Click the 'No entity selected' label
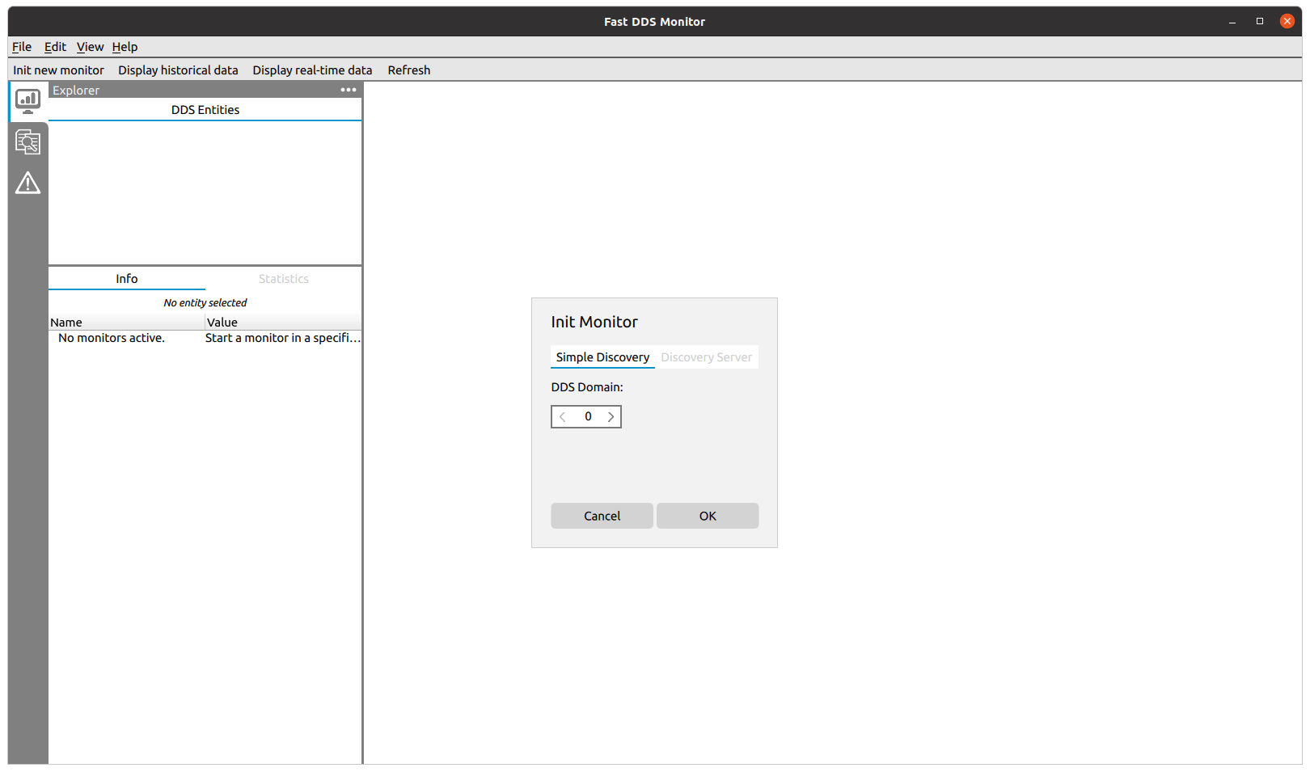The height and width of the screenshot is (772, 1310). [205, 303]
